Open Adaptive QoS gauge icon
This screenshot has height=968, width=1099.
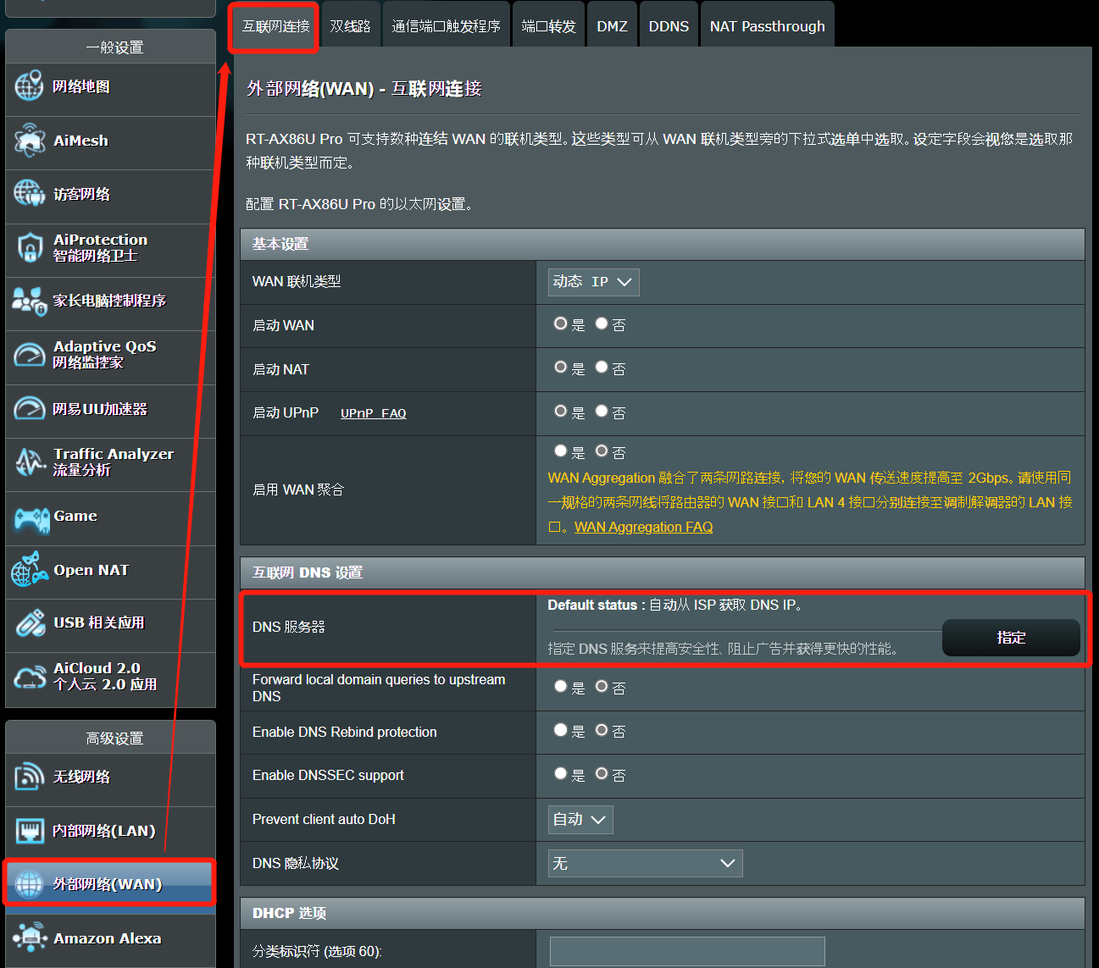tap(30, 354)
